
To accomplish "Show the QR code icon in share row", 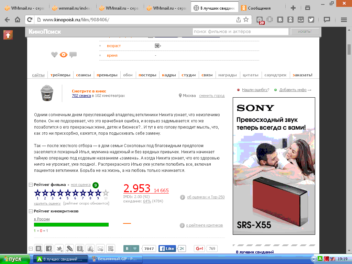I will [111, 249].
